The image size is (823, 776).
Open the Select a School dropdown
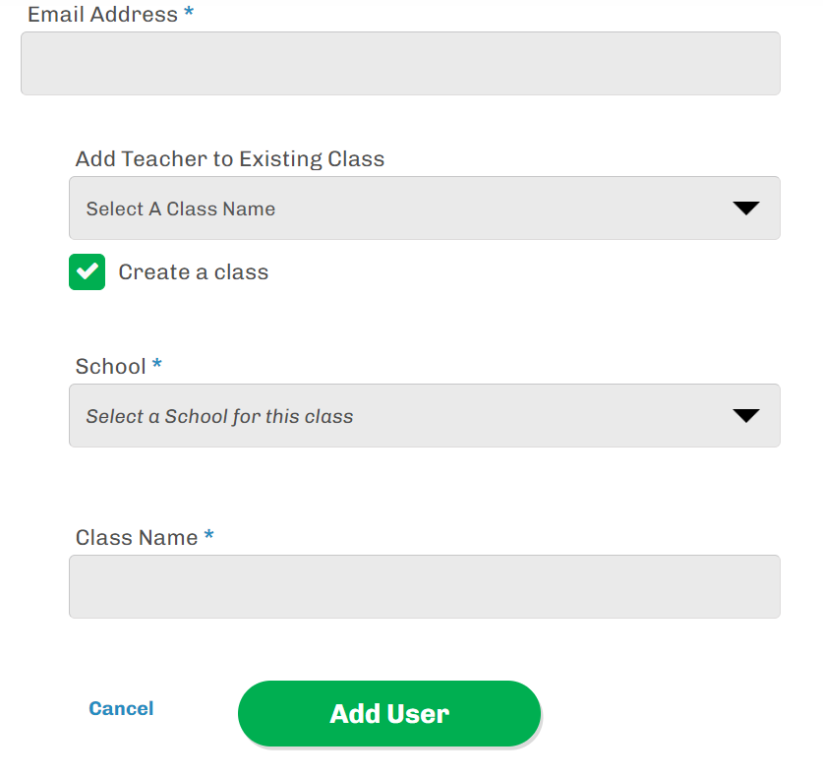[424, 416]
